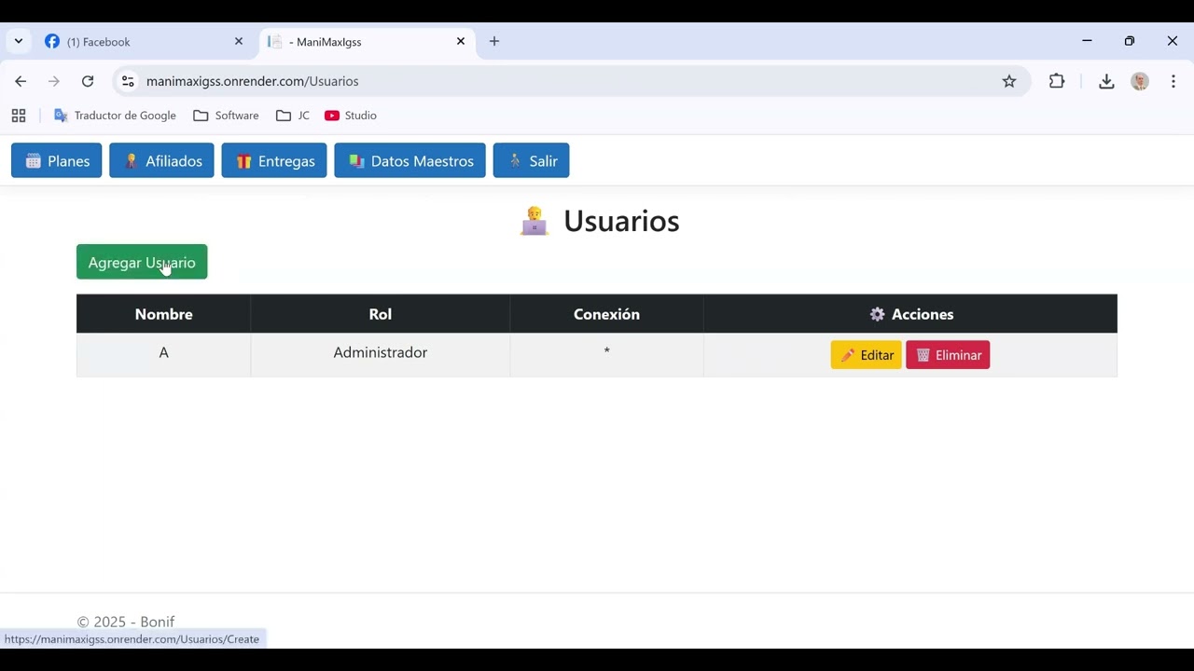View site information icon in the address bar
Screen dimensions: 1194x671
click(x=129, y=81)
